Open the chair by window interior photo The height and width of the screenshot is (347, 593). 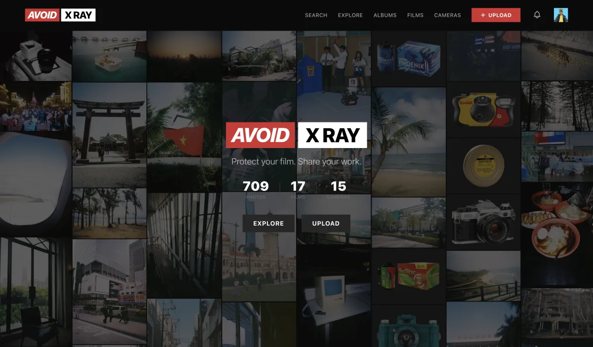[36, 292]
